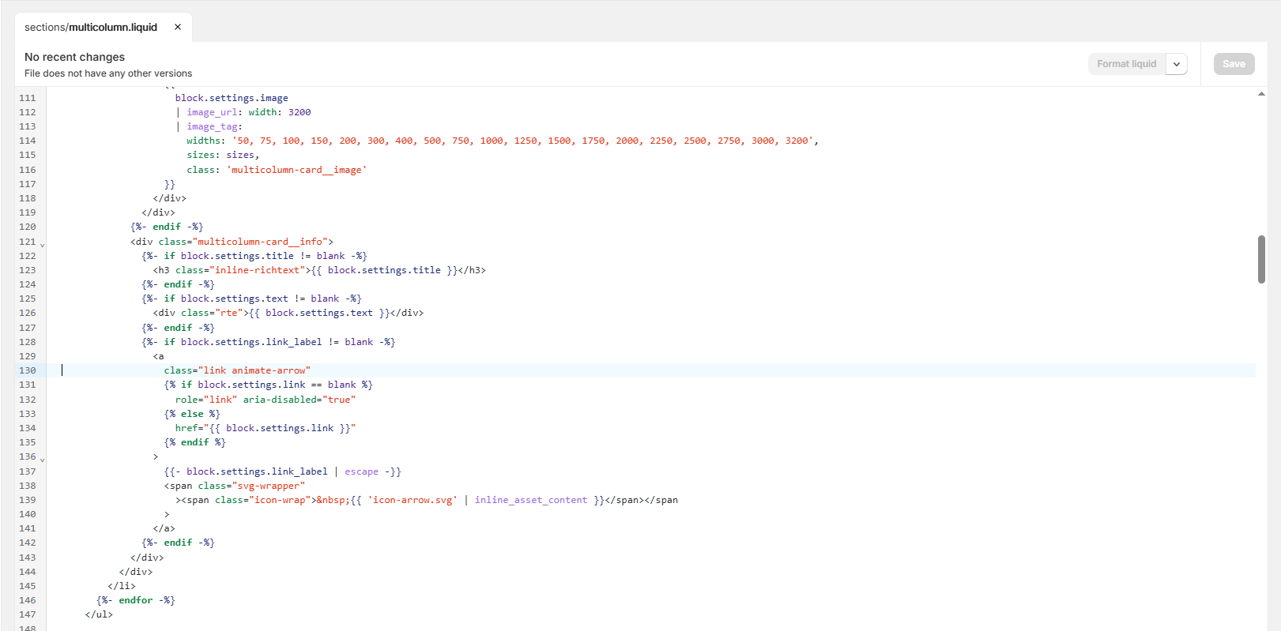The image size is (1281, 631).
Task: Click the Format liquid button
Action: pos(1126,64)
